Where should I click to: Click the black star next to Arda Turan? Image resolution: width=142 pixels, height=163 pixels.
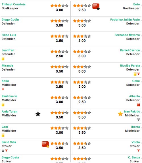pyautogui.click(x=38, y=114)
